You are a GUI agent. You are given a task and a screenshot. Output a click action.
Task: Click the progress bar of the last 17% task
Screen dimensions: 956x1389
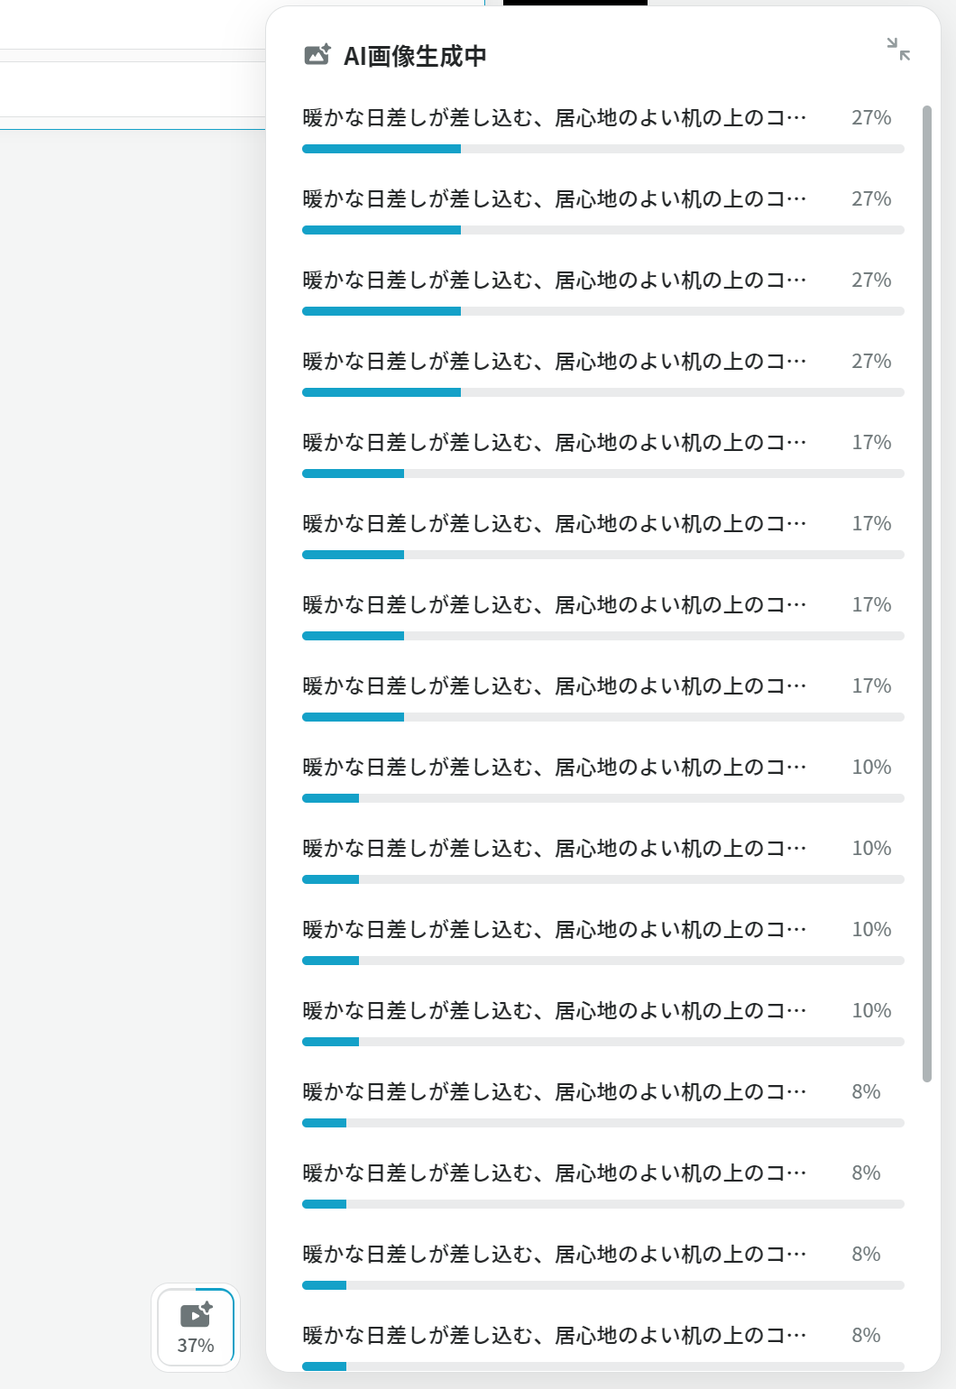click(602, 717)
